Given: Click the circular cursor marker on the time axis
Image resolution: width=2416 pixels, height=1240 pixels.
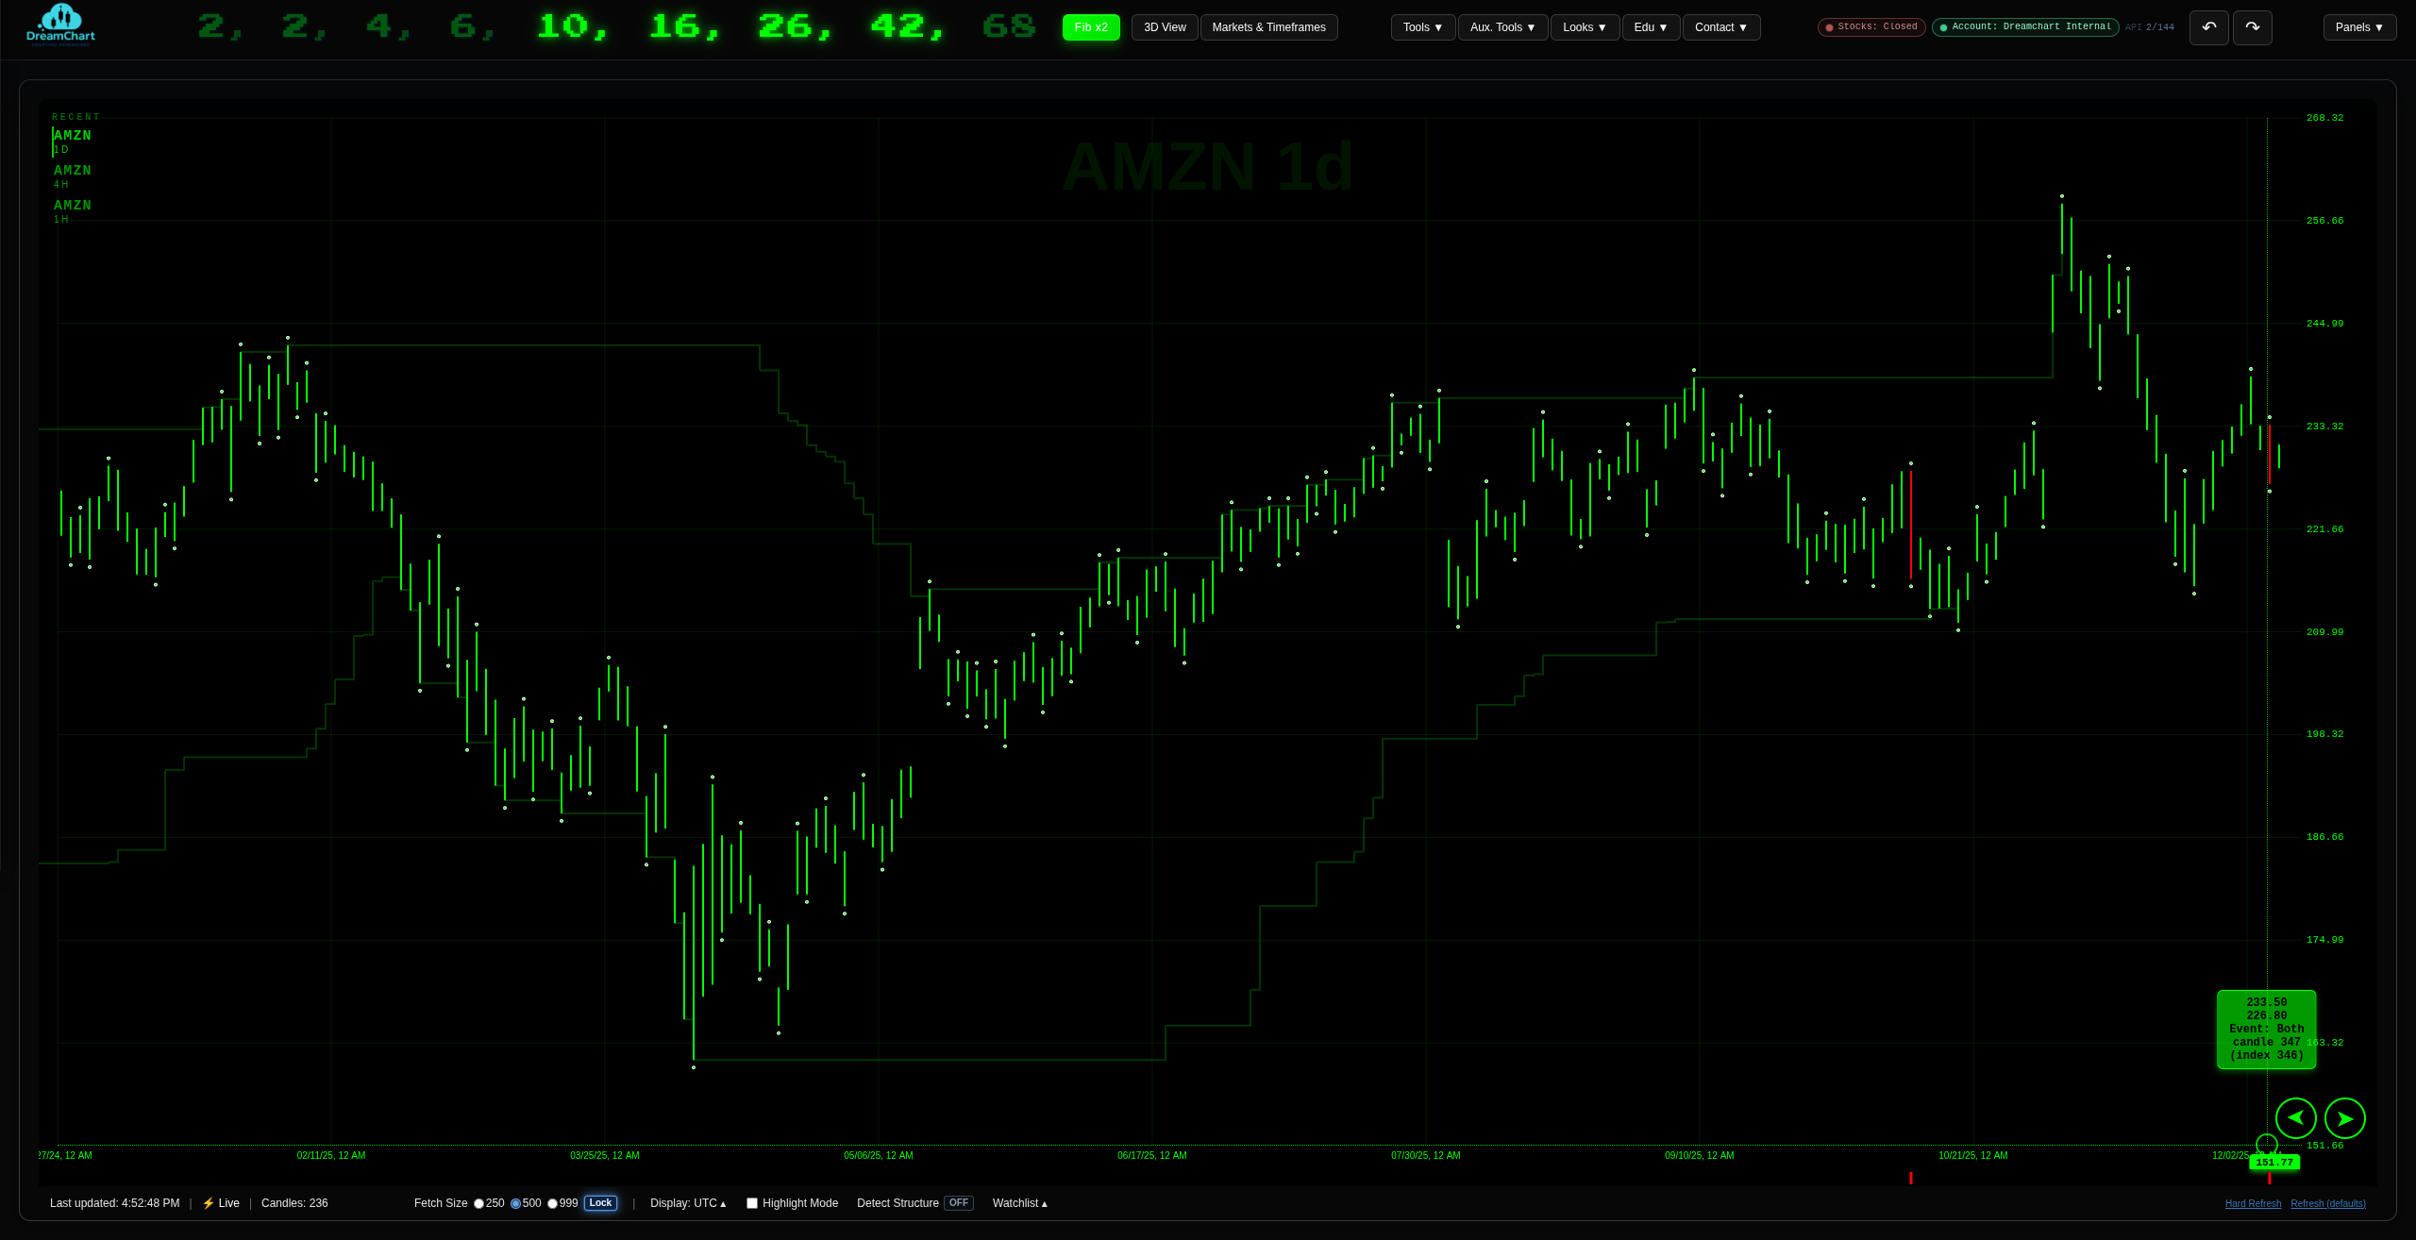Looking at the screenshot, I should [2267, 1145].
